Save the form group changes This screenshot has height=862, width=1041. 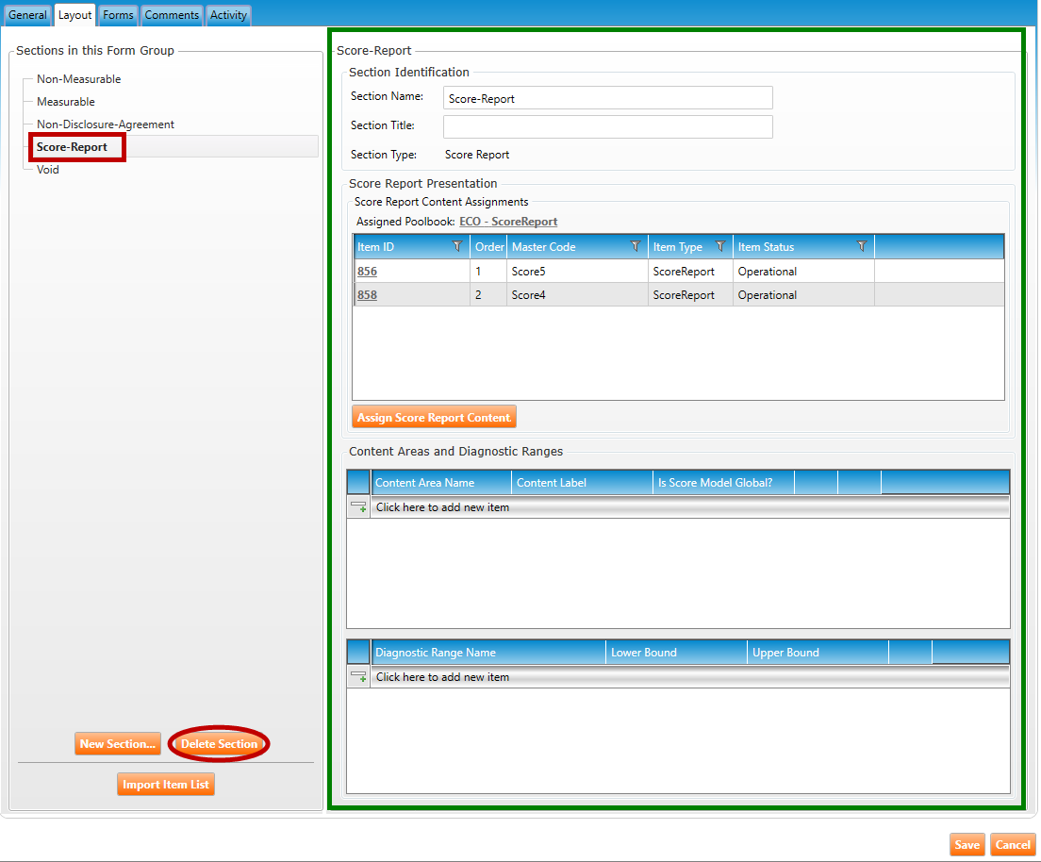[x=967, y=845]
